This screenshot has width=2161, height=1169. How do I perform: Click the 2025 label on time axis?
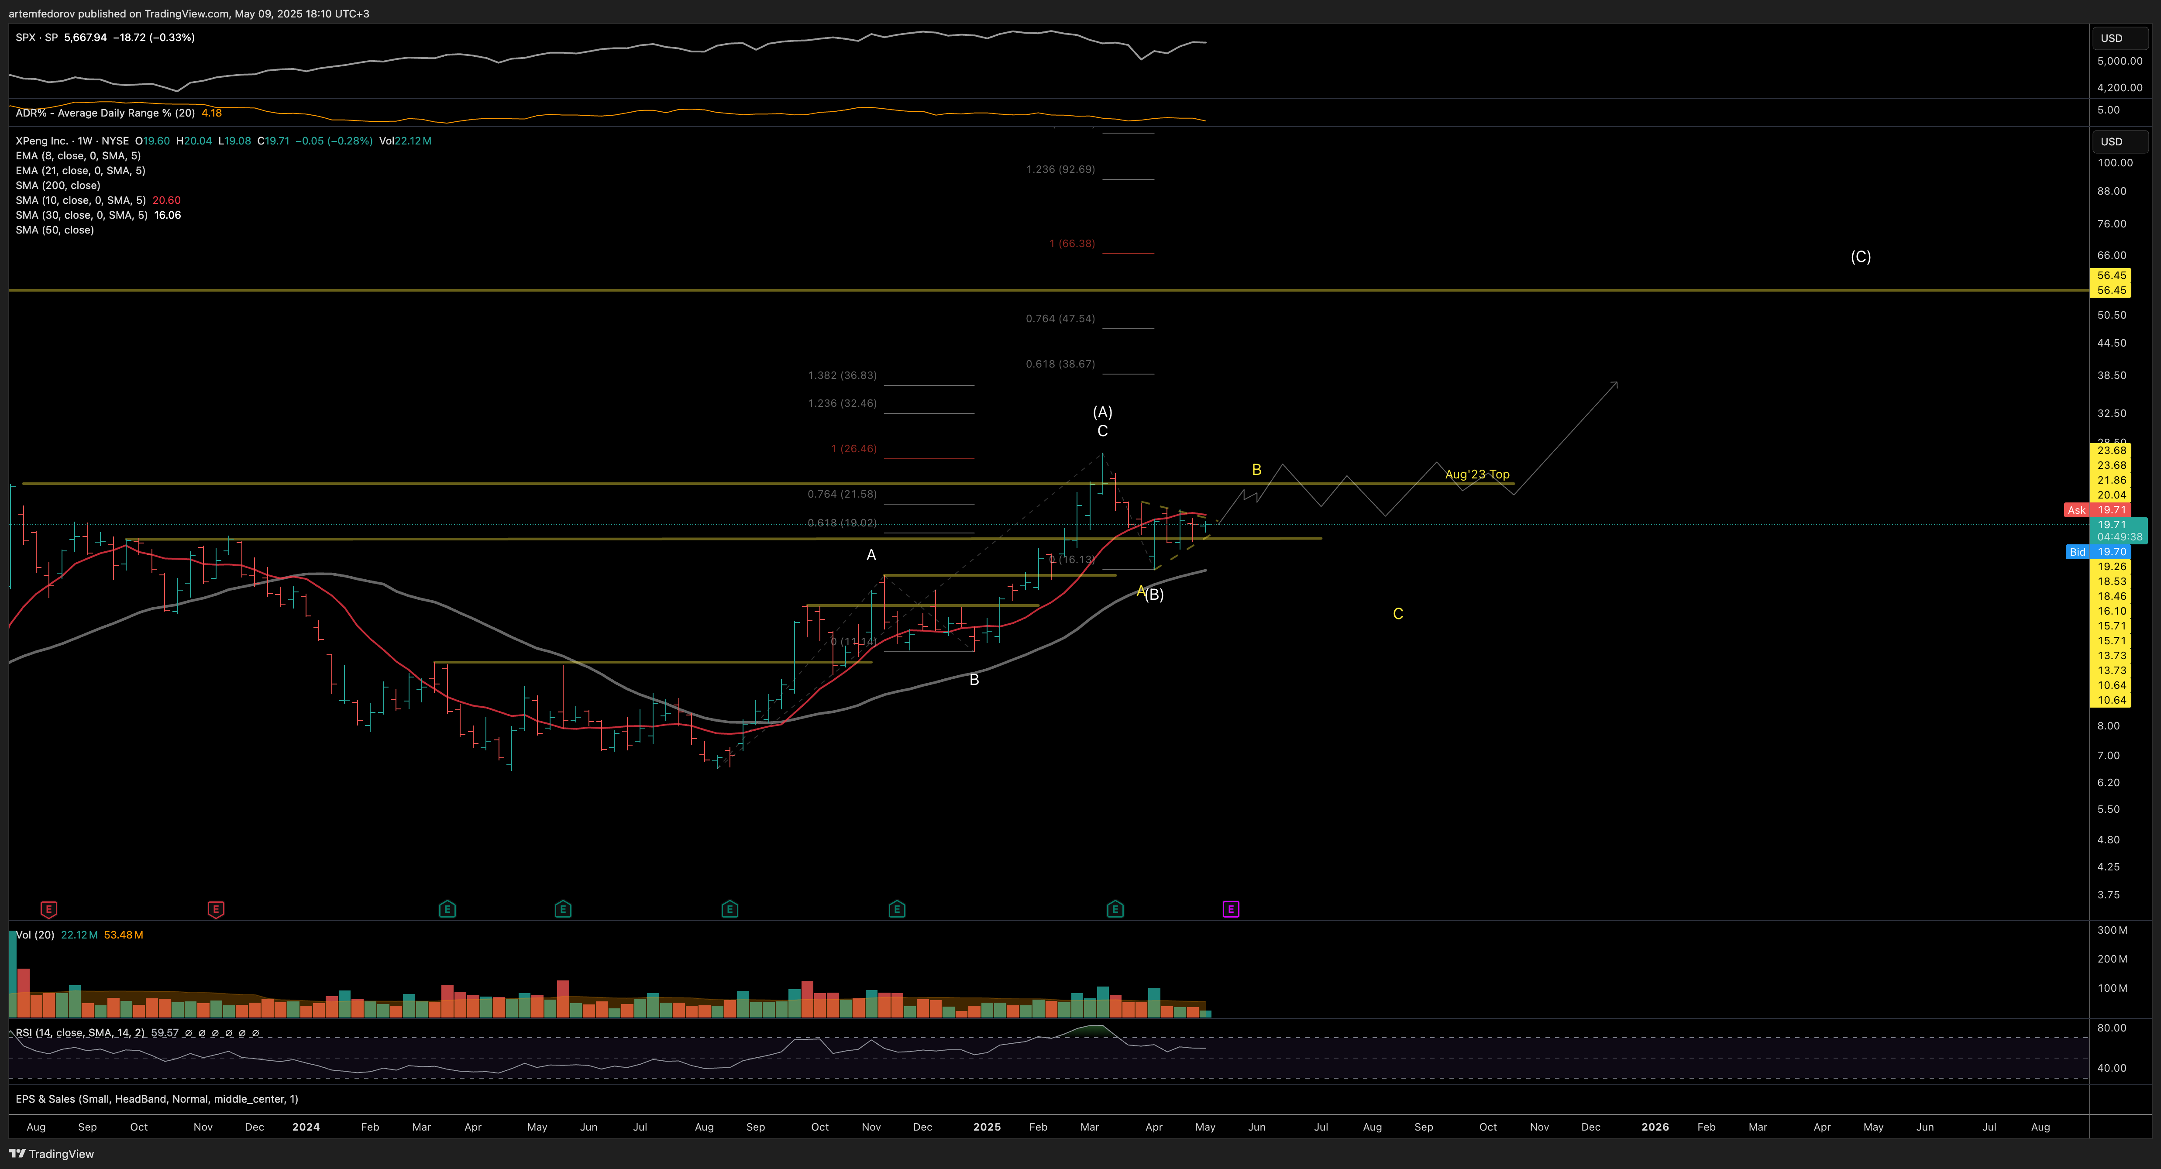click(987, 1127)
